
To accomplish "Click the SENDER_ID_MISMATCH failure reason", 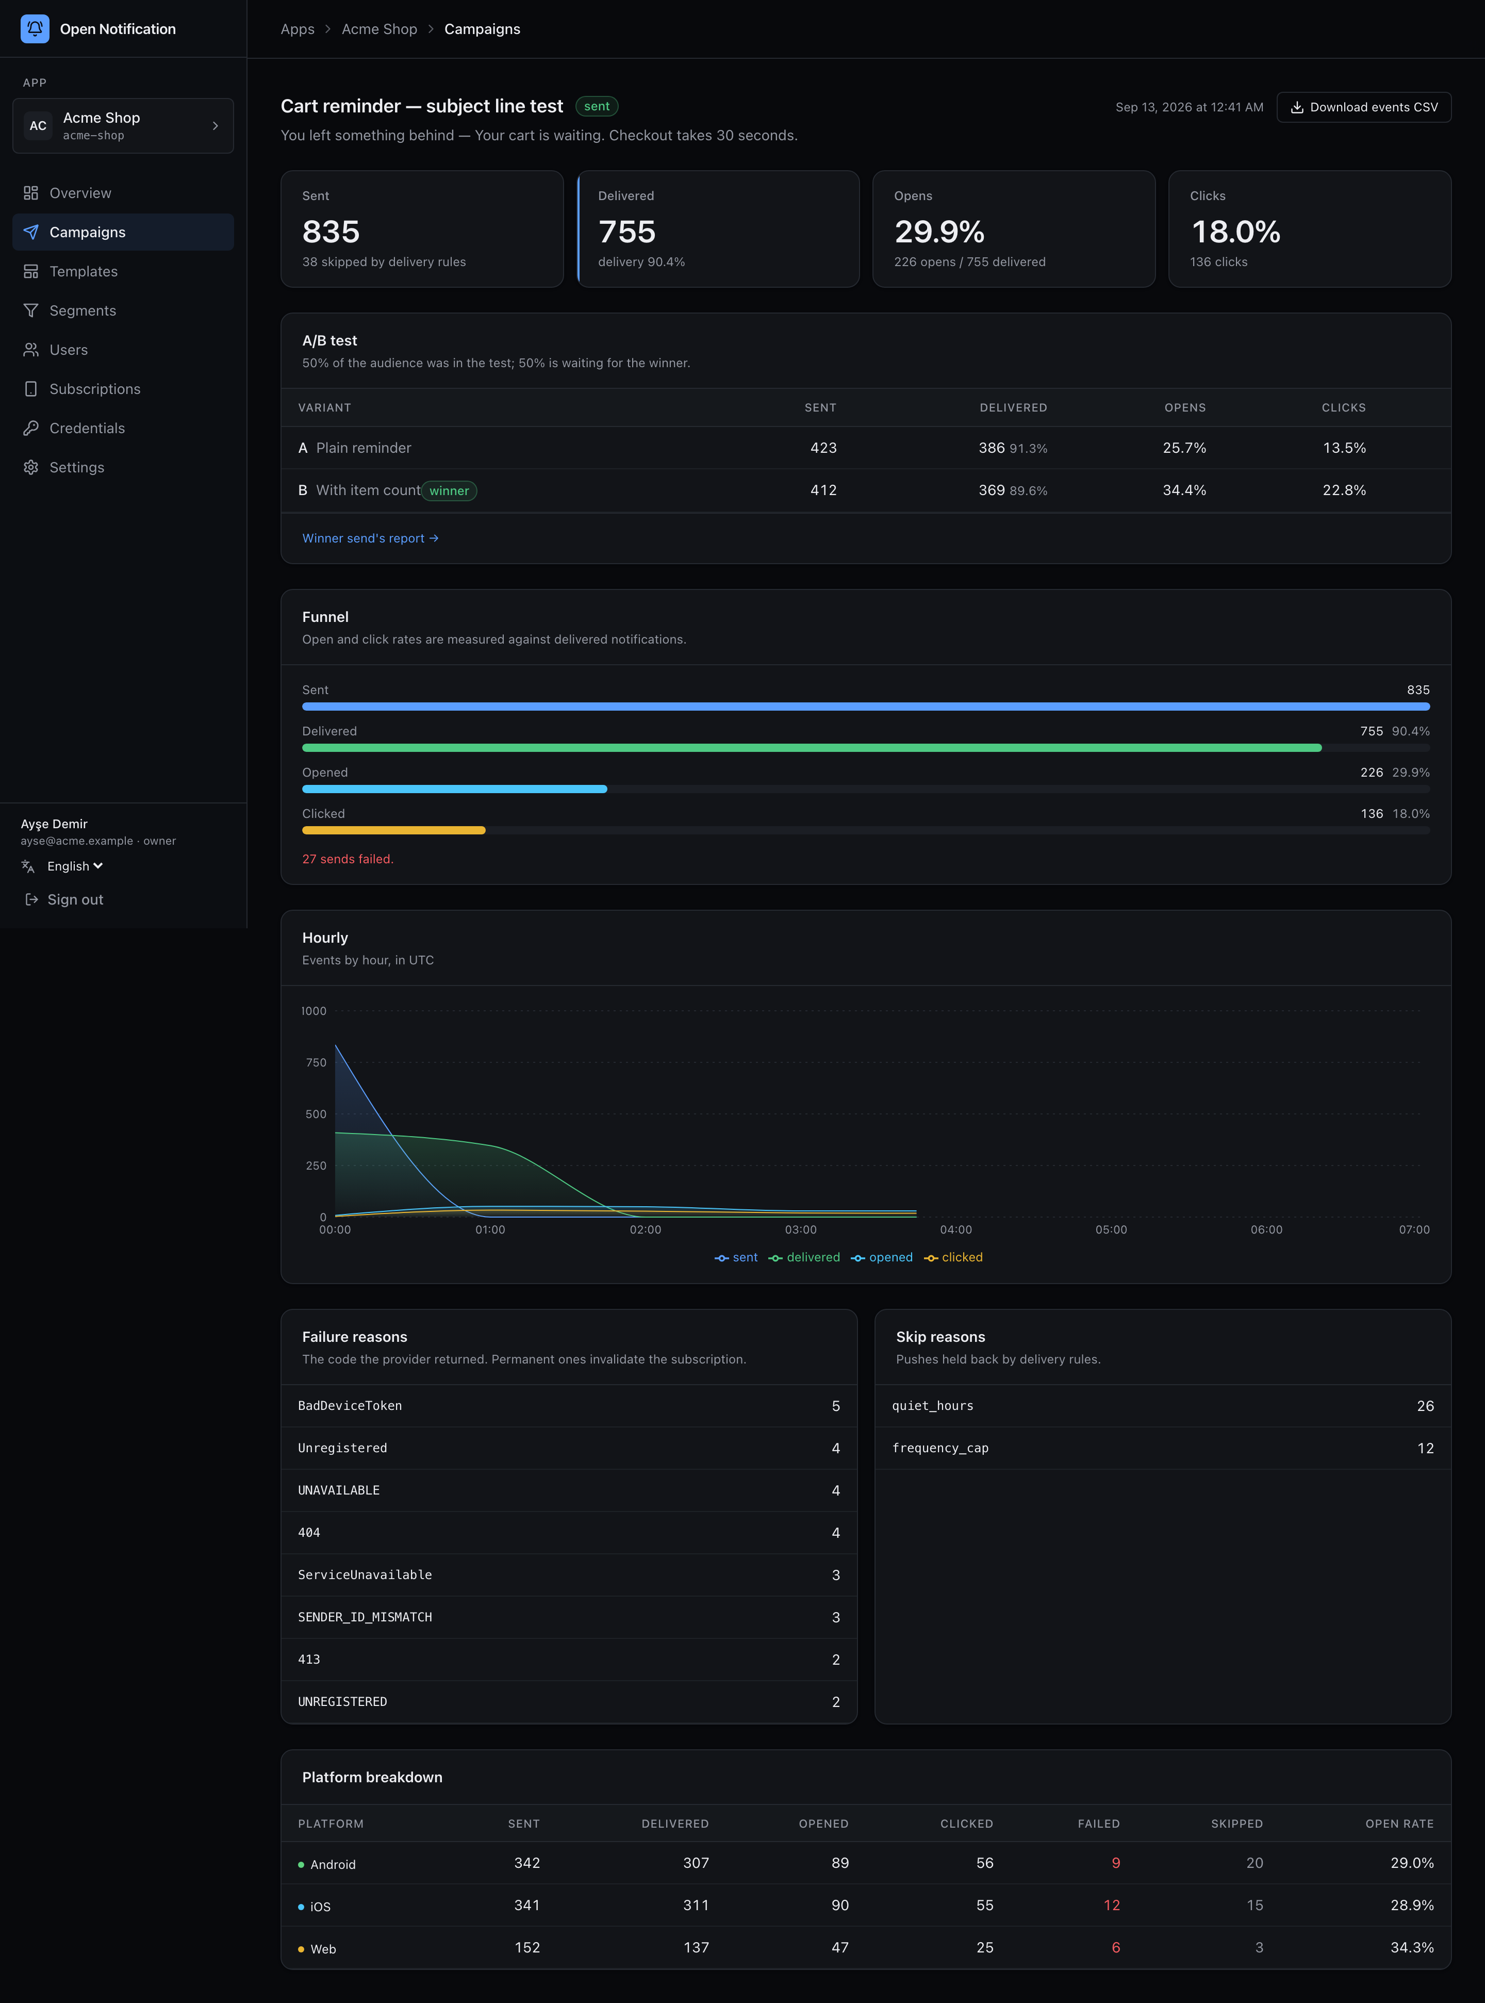I will tap(365, 1617).
